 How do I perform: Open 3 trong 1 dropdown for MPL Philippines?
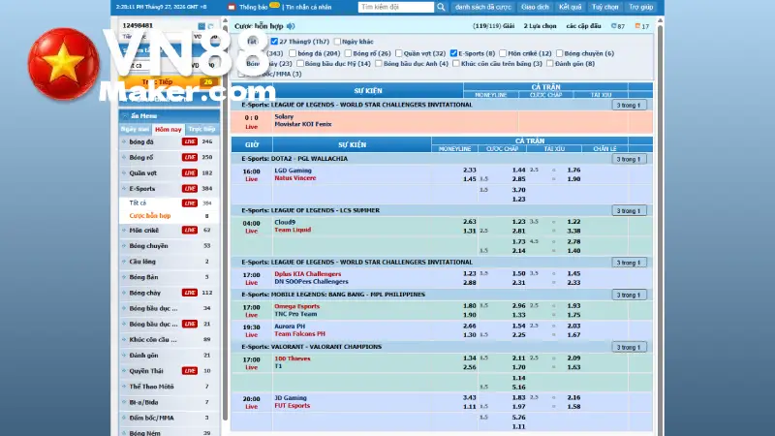pos(629,296)
